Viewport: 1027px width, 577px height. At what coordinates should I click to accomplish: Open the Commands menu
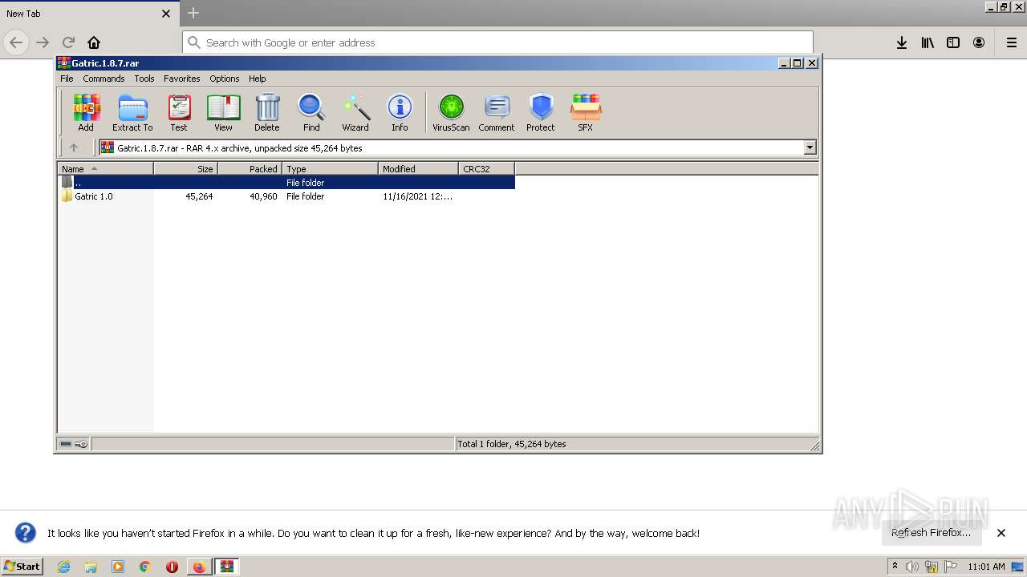[x=104, y=79]
